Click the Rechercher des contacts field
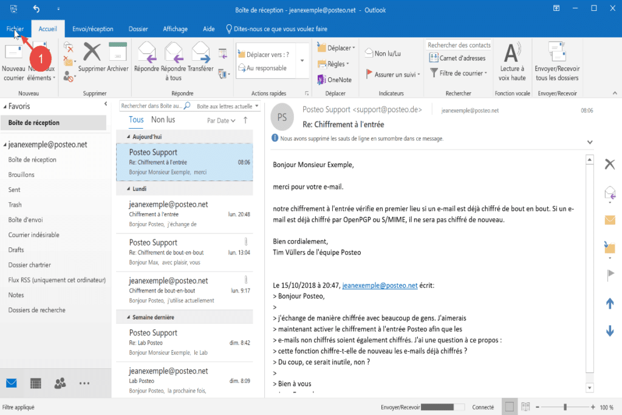The width and height of the screenshot is (622, 415). pyautogui.click(x=459, y=46)
